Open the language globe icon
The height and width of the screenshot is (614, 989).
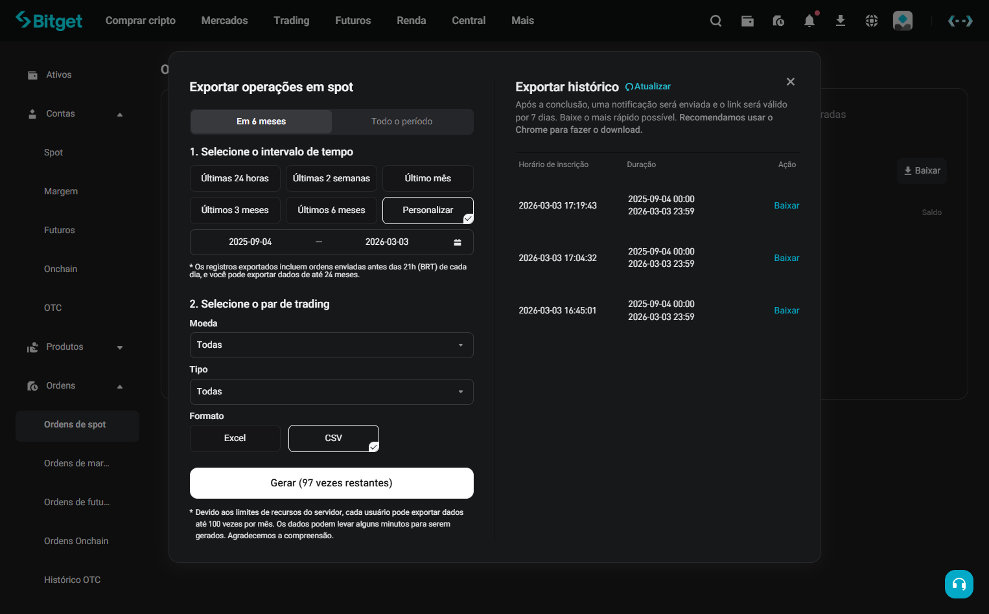pos(872,21)
